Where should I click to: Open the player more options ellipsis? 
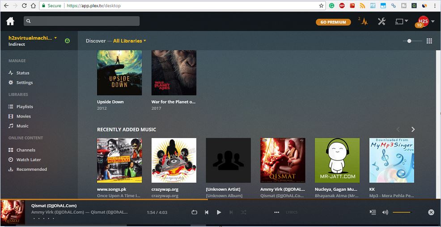pyautogui.click(x=277, y=212)
